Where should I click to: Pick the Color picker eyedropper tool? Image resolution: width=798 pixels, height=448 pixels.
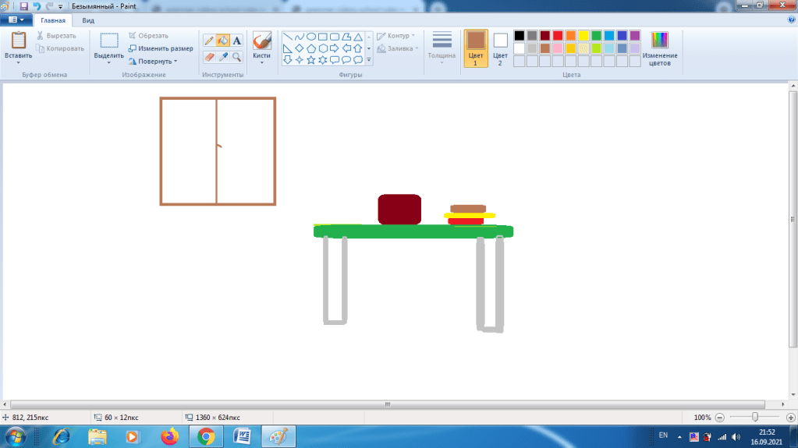[223, 57]
